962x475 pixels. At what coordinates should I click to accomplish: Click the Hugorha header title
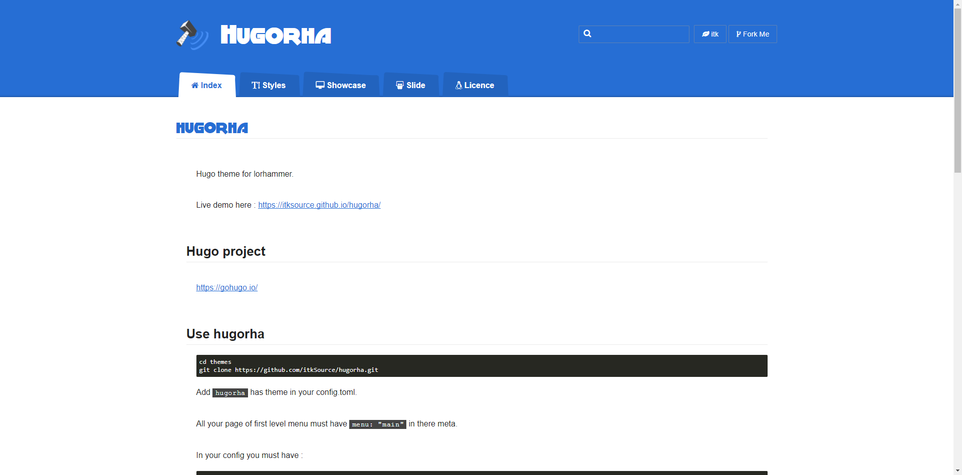pos(276,35)
